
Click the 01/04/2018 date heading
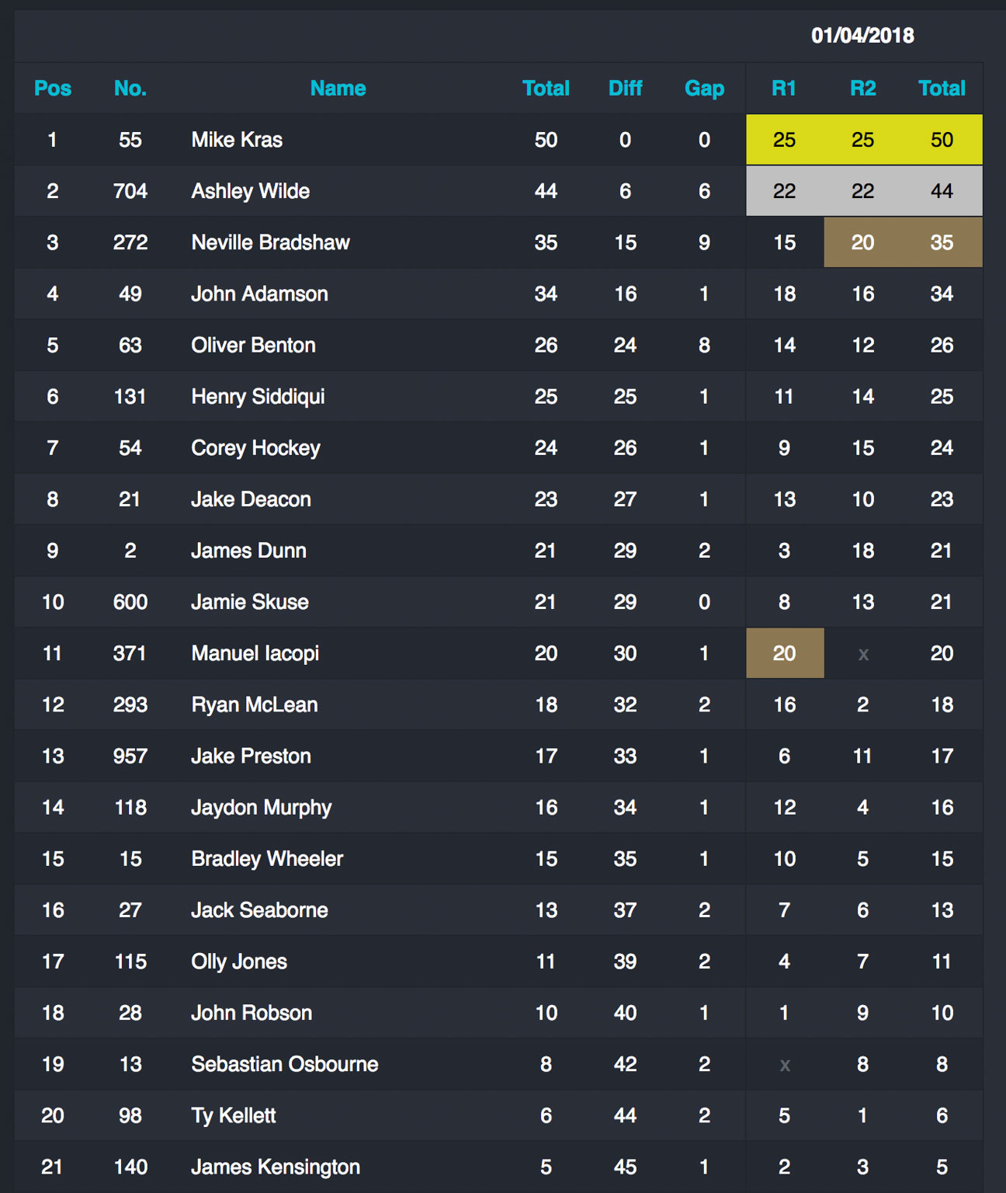(862, 36)
